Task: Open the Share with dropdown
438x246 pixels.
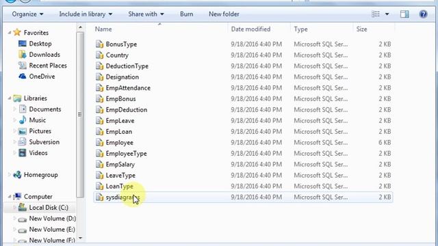Action: (x=146, y=14)
